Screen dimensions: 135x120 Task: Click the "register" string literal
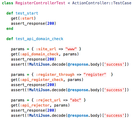95,75
